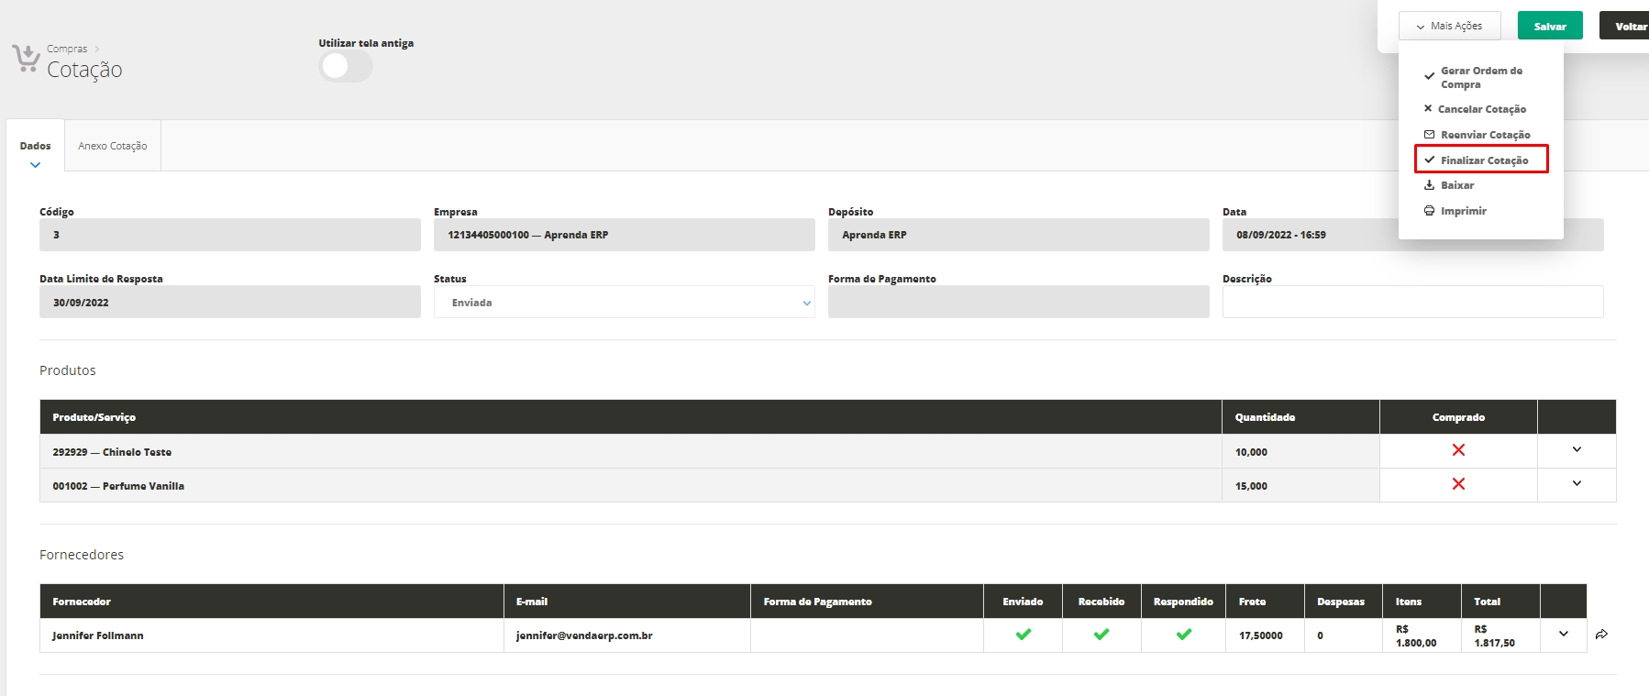The width and height of the screenshot is (1649, 696).
Task: Click into the Descrição text field
Action: click(1412, 303)
